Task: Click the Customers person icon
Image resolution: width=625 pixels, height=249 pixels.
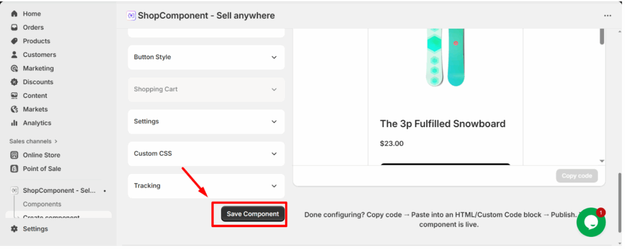Action: (x=14, y=55)
